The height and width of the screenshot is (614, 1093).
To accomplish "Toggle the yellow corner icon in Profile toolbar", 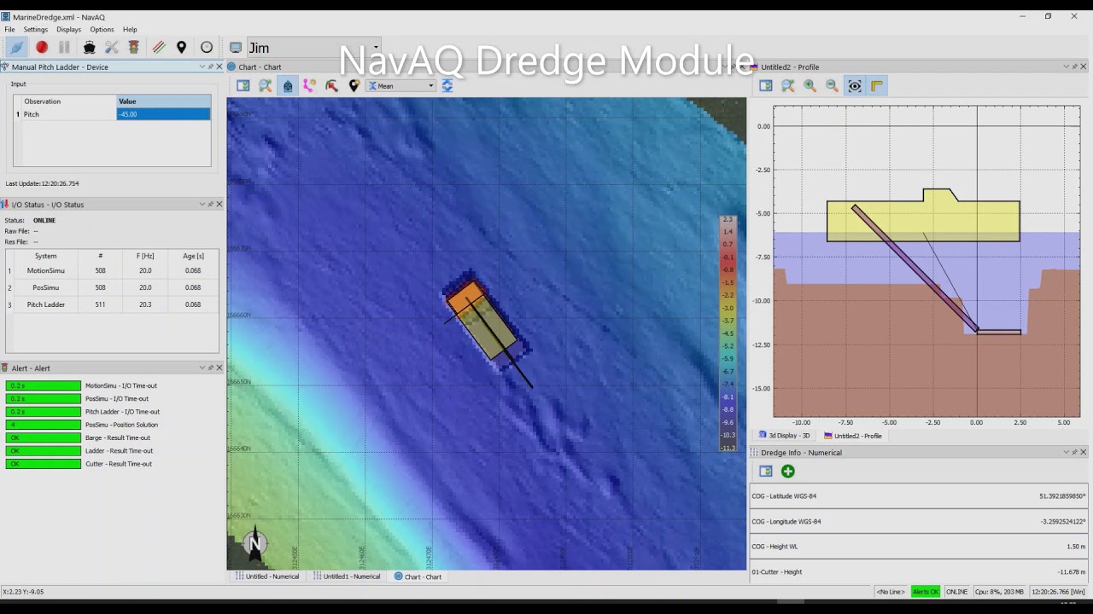I will click(x=876, y=86).
